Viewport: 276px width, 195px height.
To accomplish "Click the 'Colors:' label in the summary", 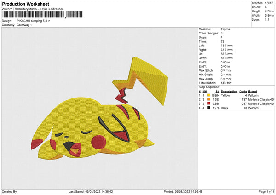I will [x=256, y=7].
